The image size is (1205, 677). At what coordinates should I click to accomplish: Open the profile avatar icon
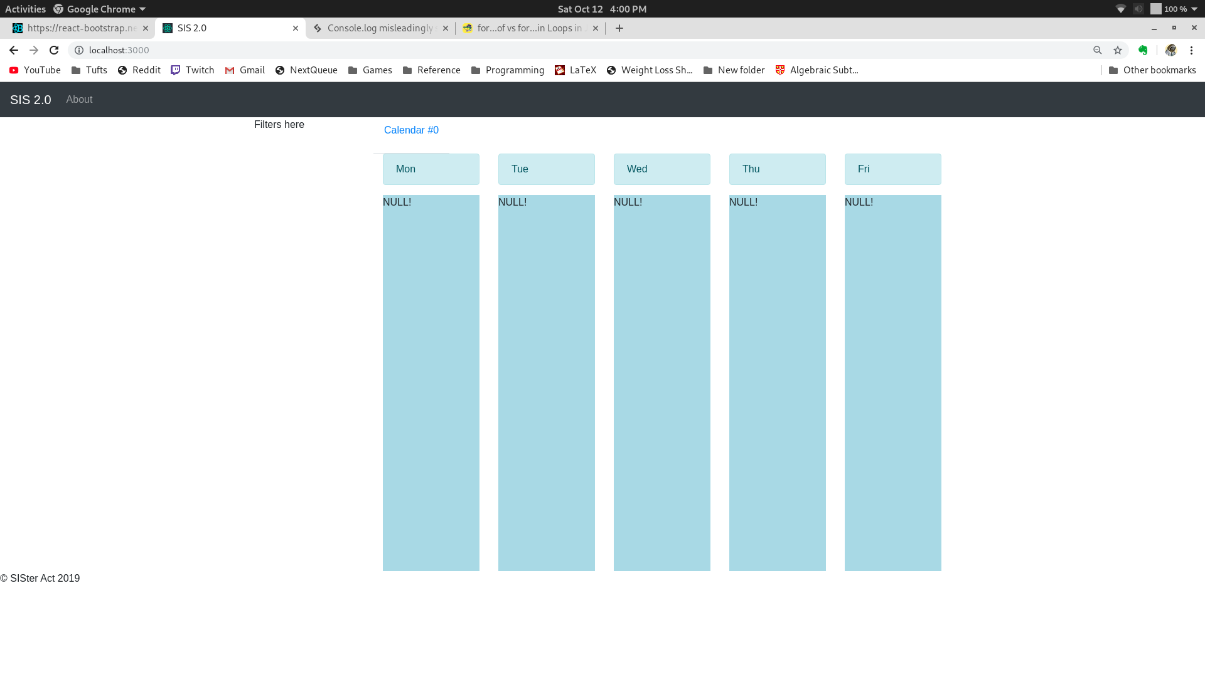[1171, 50]
